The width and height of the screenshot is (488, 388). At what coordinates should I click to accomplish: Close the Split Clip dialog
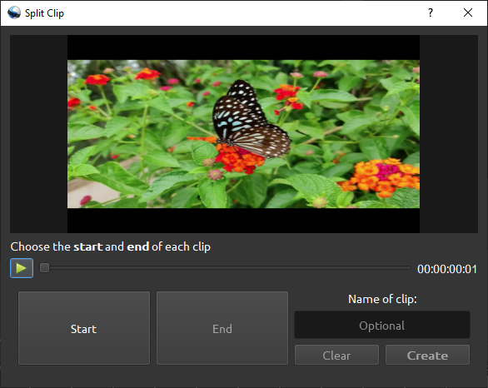(468, 12)
